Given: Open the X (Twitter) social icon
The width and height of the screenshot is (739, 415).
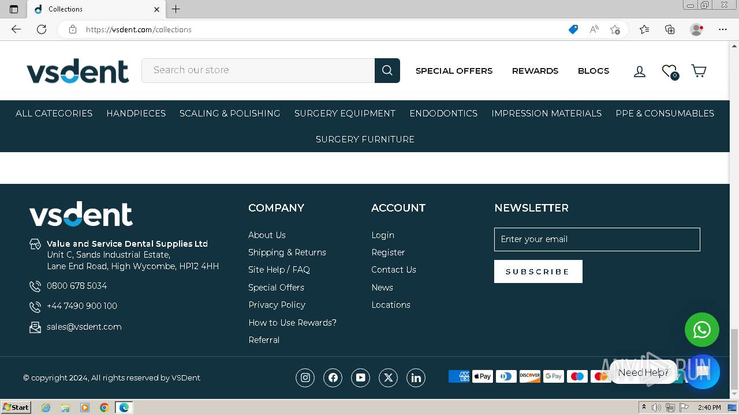Looking at the screenshot, I should (x=389, y=378).
